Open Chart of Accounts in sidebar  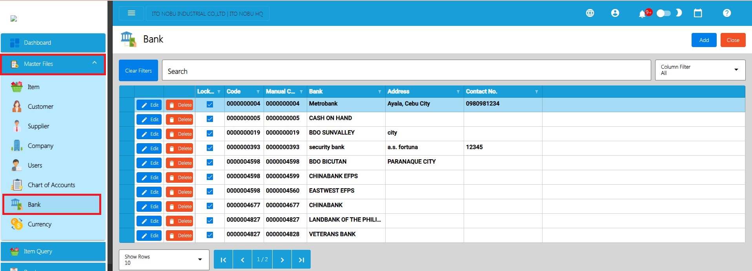point(51,185)
